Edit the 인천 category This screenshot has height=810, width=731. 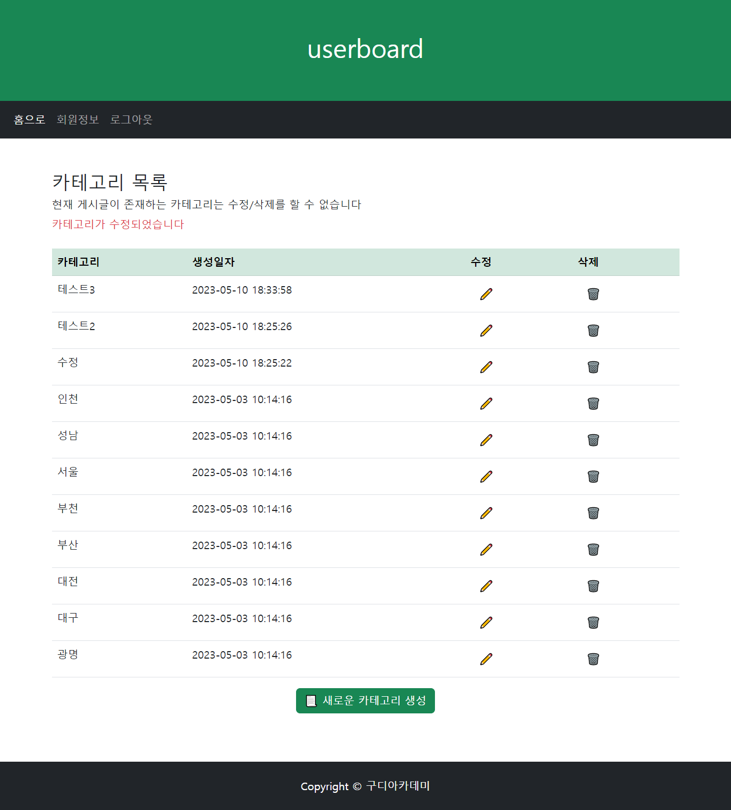click(x=486, y=403)
